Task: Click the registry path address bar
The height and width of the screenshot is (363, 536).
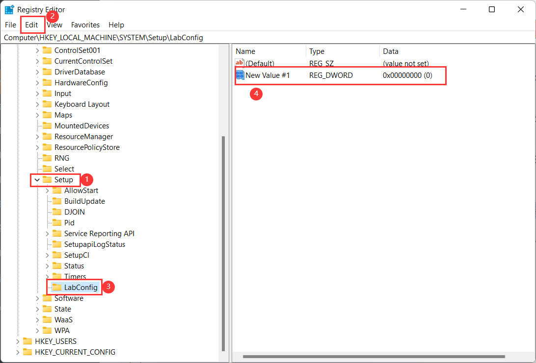Action: pyautogui.click(x=268, y=38)
